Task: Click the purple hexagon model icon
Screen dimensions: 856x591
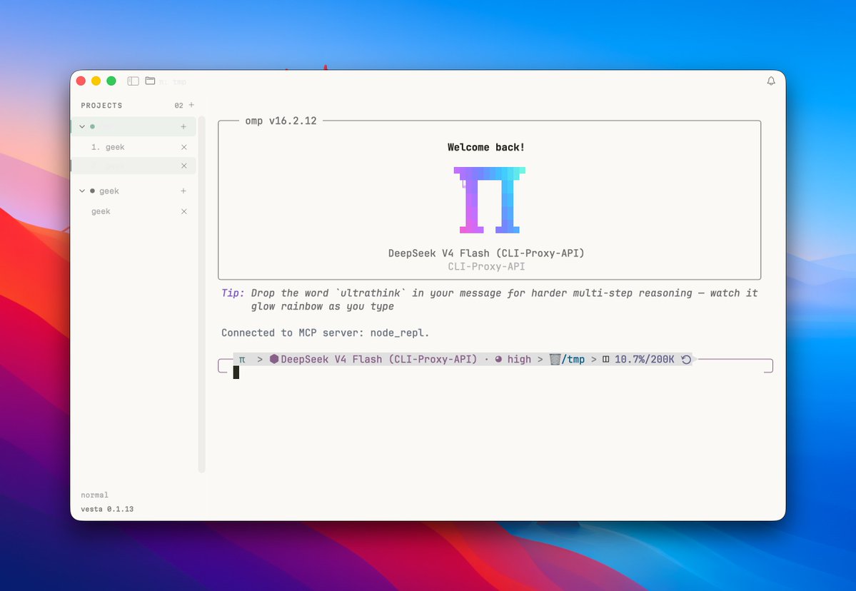Action: pos(274,359)
